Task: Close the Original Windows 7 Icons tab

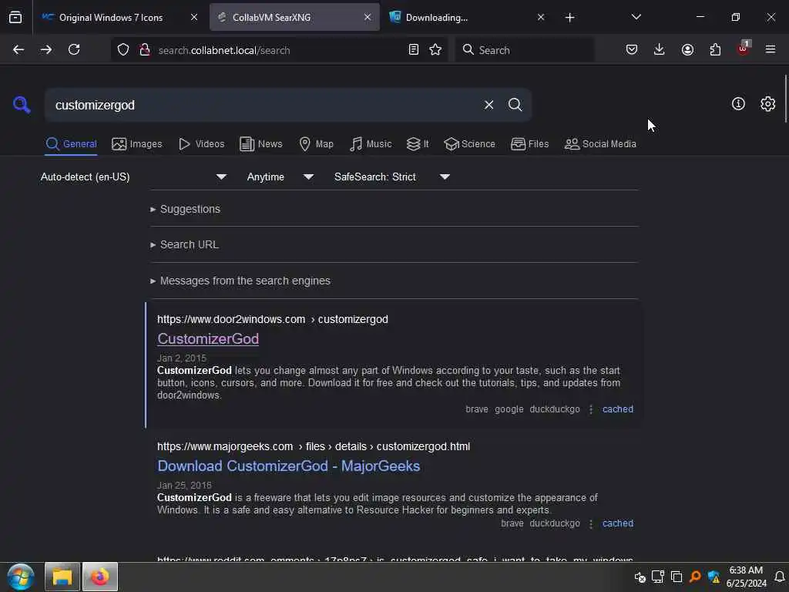Action: point(193,17)
